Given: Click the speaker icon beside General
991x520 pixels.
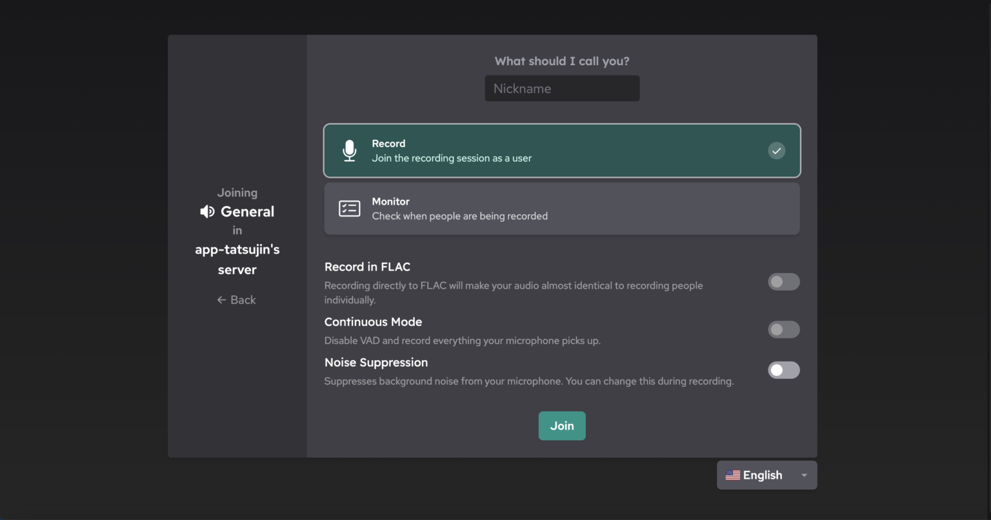Looking at the screenshot, I should 207,212.
